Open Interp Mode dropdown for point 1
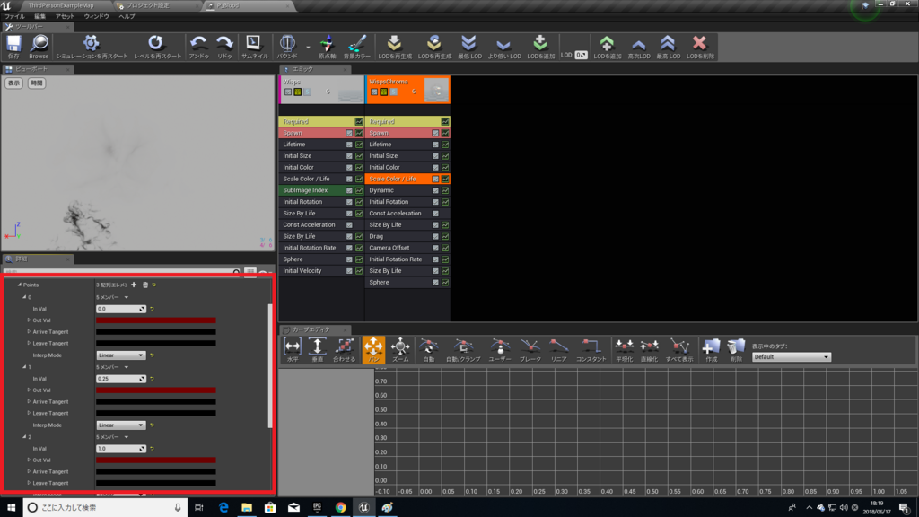This screenshot has height=517, width=919. [121, 425]
